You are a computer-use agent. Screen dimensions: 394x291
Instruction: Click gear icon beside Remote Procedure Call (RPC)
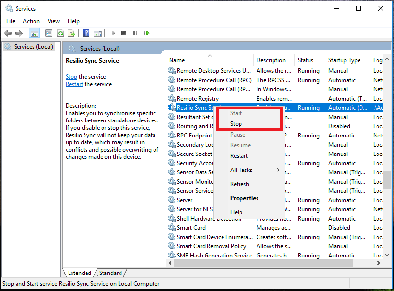tap(172, 80)
